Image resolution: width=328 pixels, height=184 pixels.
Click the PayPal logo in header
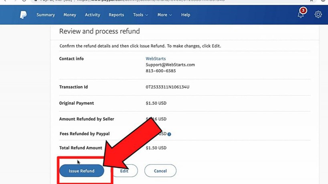coord(23,15)
